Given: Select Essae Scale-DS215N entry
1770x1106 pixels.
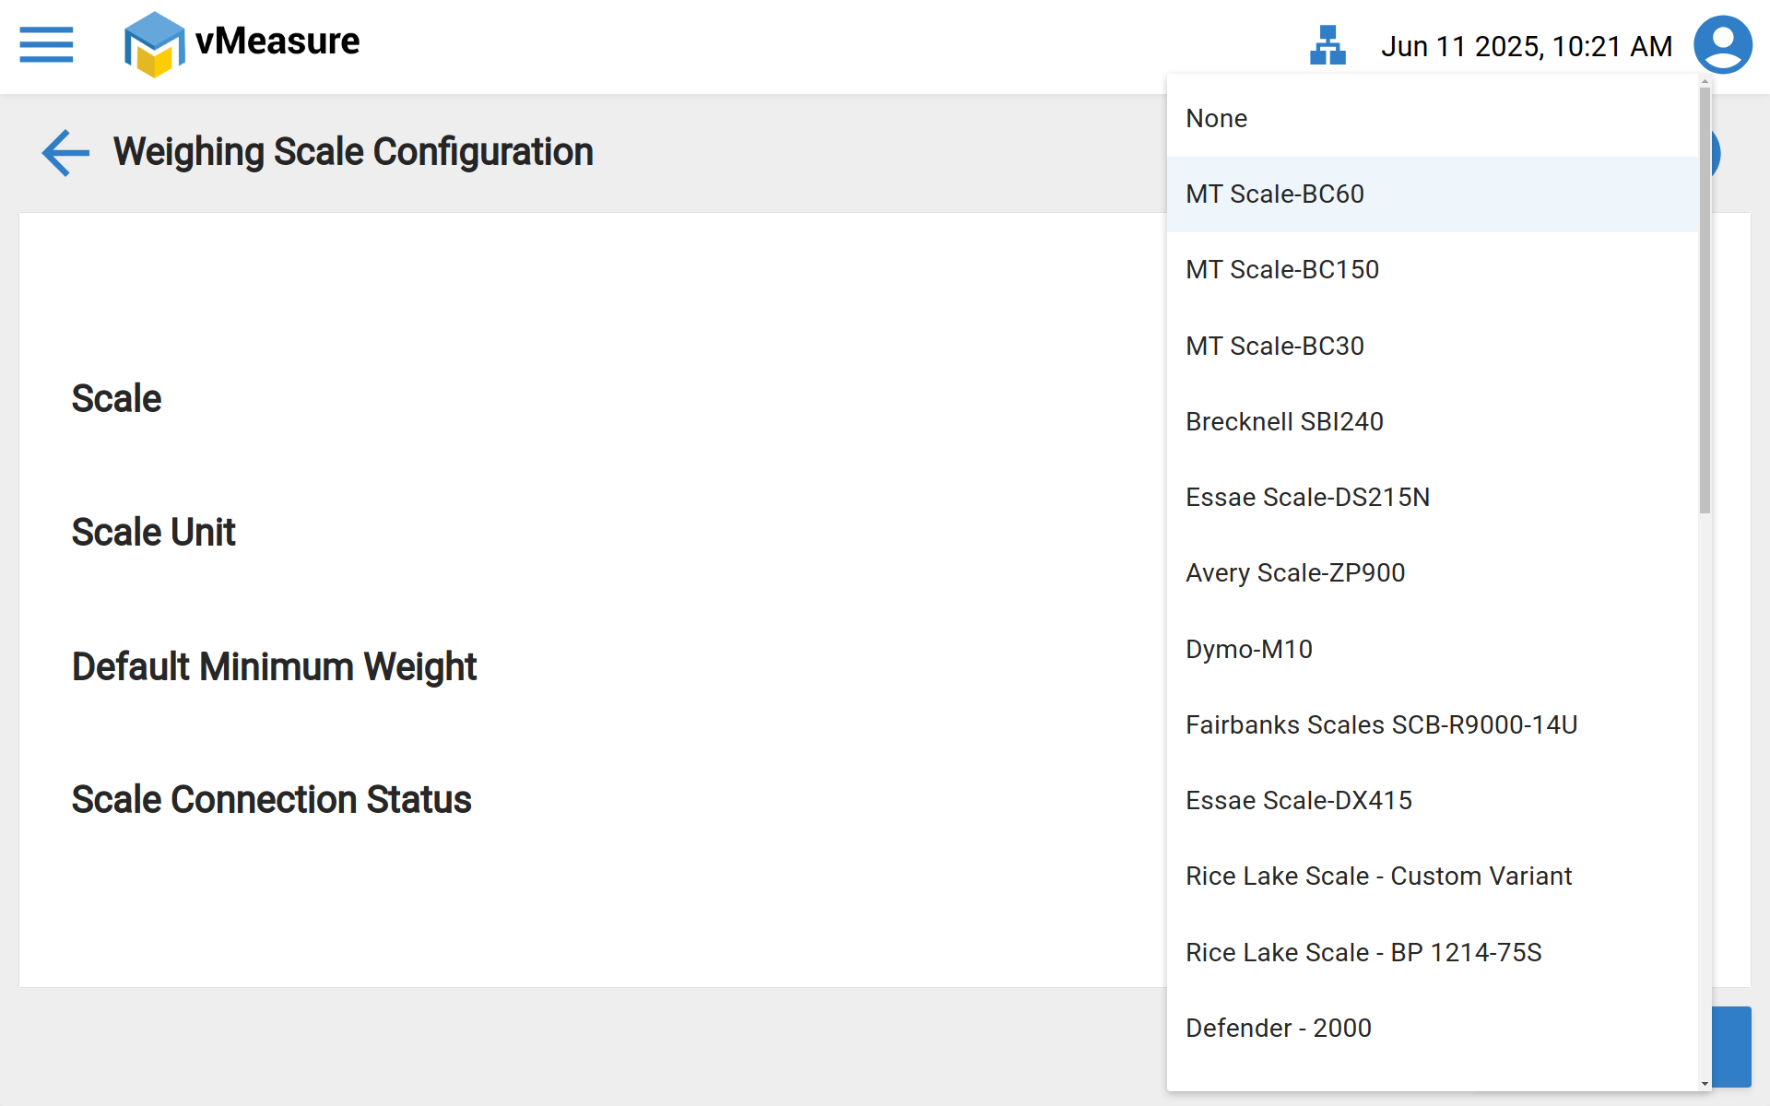Looking at the screenshot, I should (x=1306, y=497).
